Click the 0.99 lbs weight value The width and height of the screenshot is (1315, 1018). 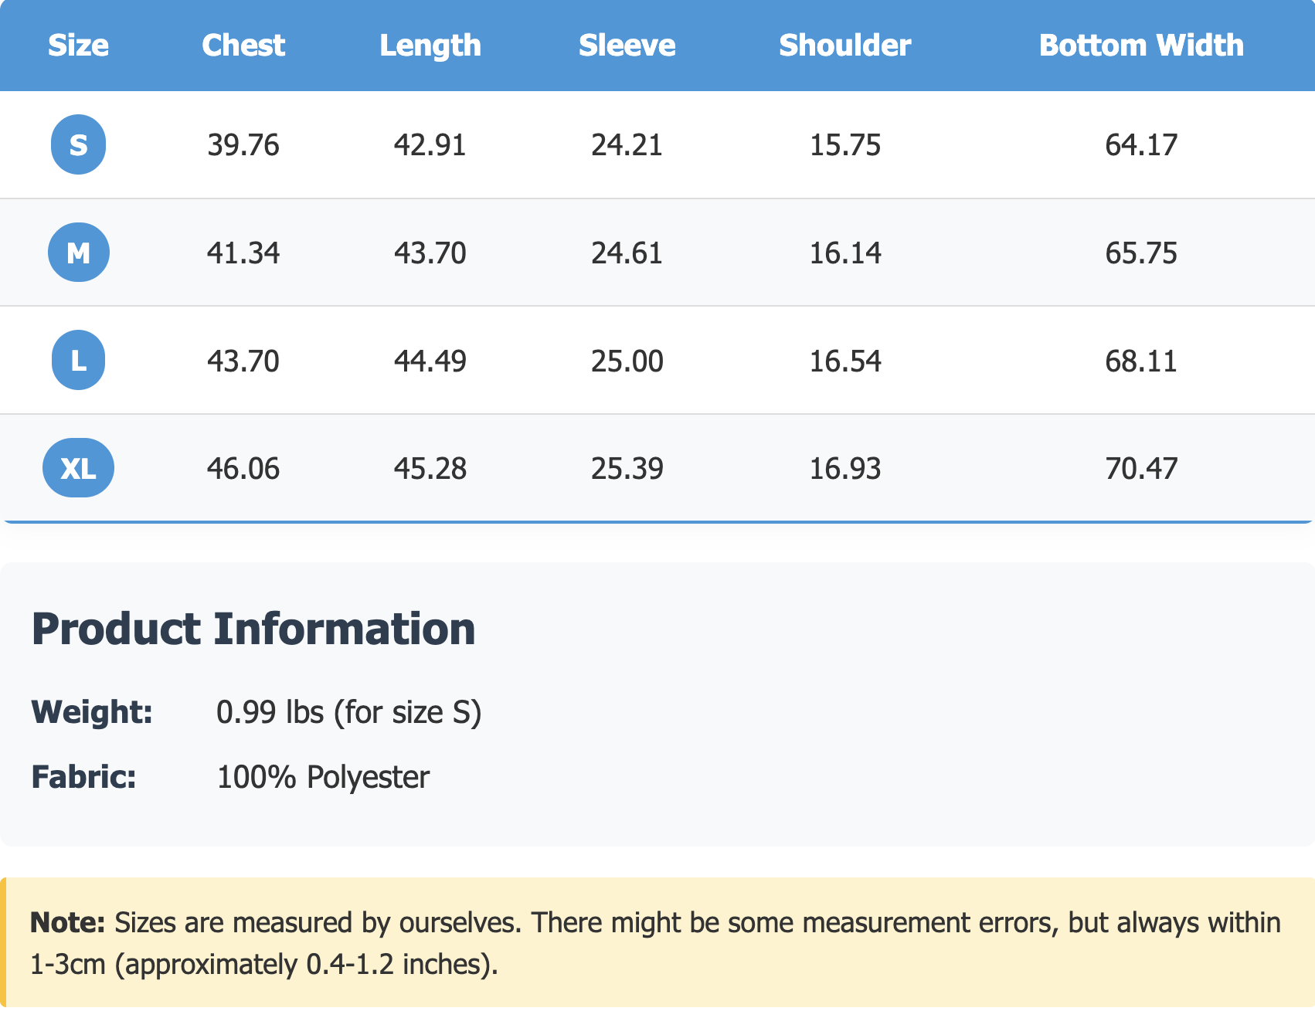pos(348,712)
